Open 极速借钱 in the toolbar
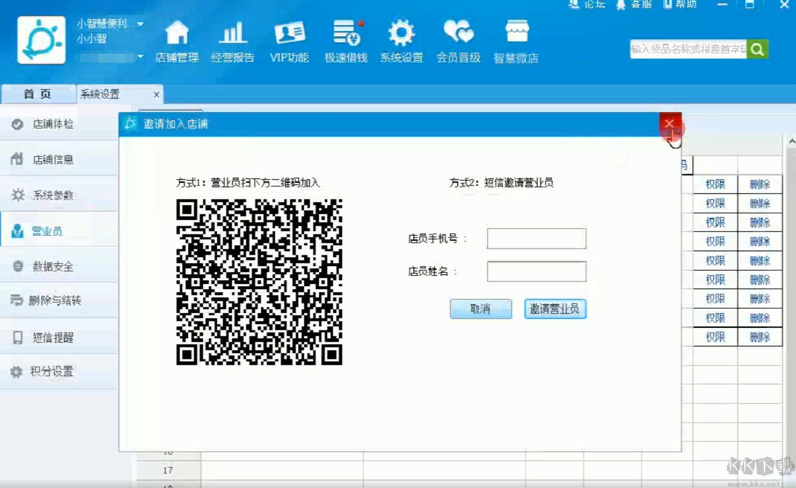This screenshot has width=796, height=488. click(345, 40)
